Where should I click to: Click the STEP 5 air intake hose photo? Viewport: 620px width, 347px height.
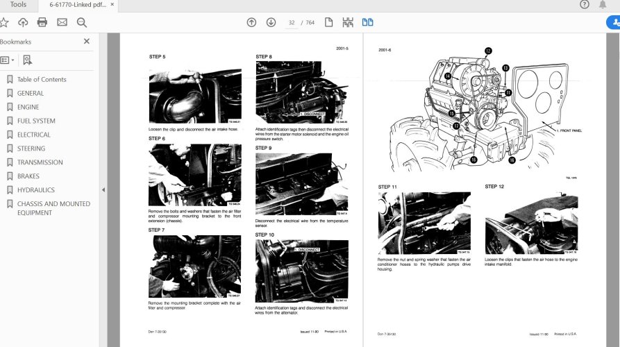[195, 96]
